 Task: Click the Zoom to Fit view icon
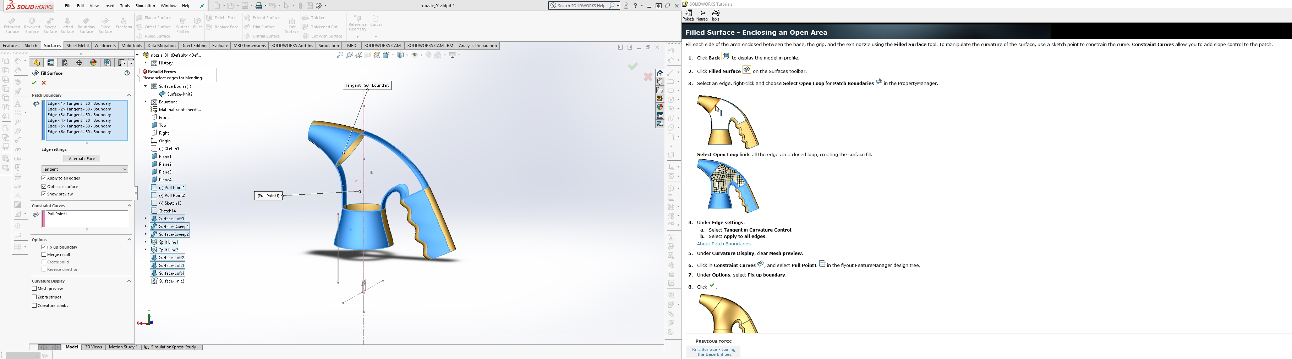pyautogui.click(x=340, y=56)
